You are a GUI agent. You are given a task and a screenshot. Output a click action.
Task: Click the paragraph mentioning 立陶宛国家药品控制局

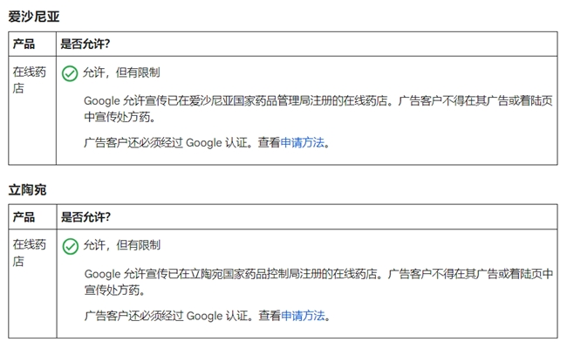318,282
